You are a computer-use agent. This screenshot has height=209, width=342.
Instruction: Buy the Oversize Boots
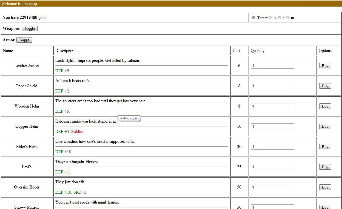coord(325,187)
